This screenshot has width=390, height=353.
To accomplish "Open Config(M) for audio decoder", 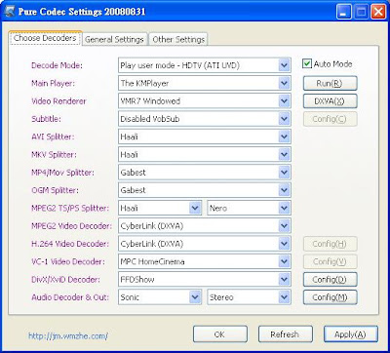I will pos(331,297).
